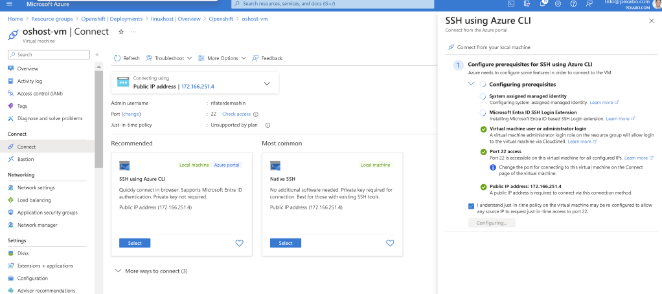
Task: Open Learn more for Entra ID SSH Login Extension
Action: [620, 119]
